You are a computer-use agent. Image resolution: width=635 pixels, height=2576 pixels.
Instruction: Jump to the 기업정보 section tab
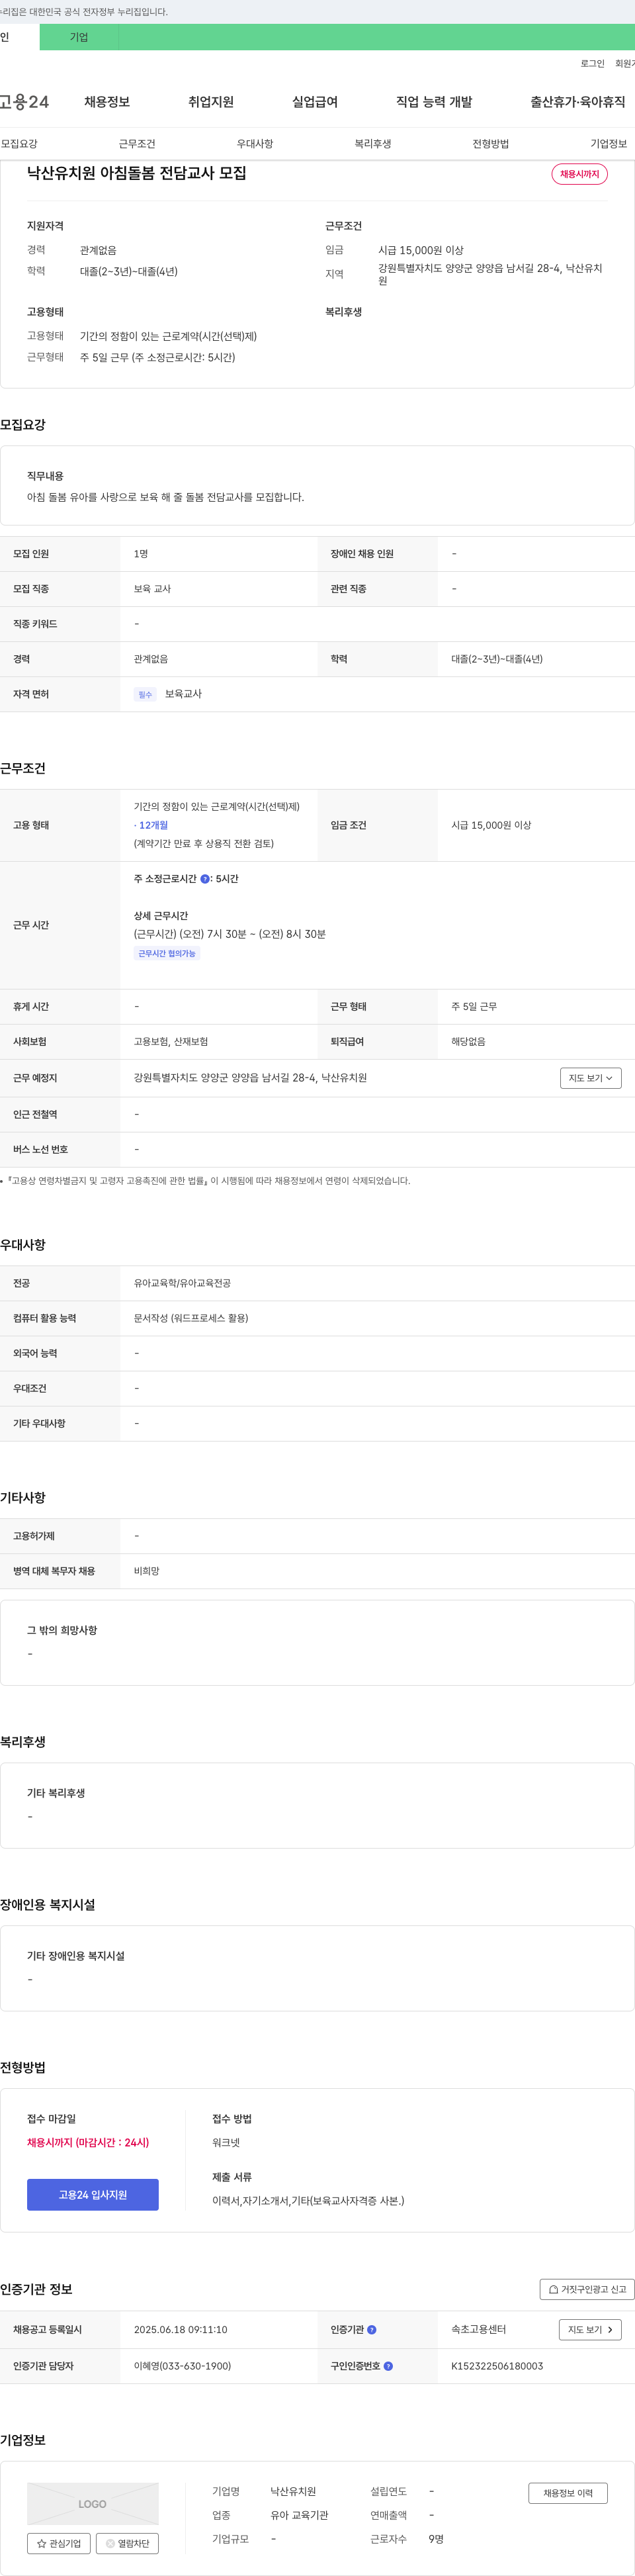tap(609, 144)
